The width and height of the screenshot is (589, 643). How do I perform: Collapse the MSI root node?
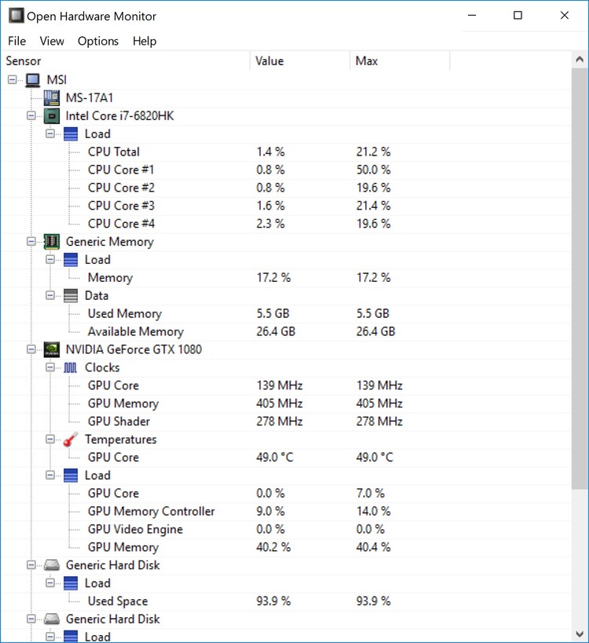13,79
